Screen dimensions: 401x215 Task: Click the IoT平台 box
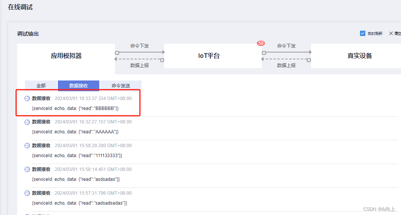[x=213, y=56]
